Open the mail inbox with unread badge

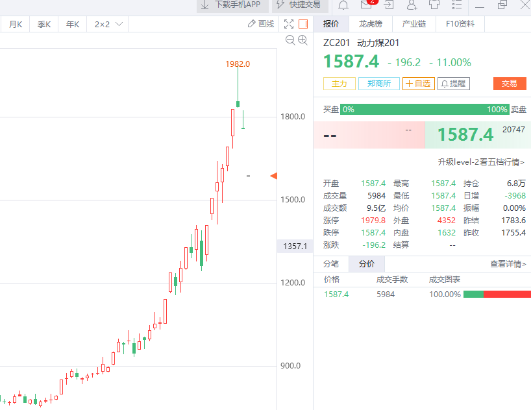coord(367,5)
